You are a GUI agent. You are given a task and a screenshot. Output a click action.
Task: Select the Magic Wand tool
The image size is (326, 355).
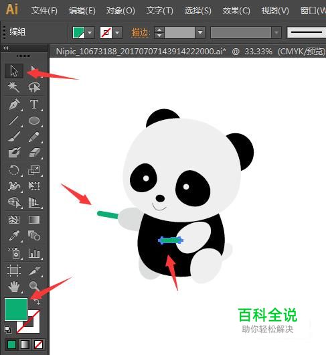pos(14,87)
